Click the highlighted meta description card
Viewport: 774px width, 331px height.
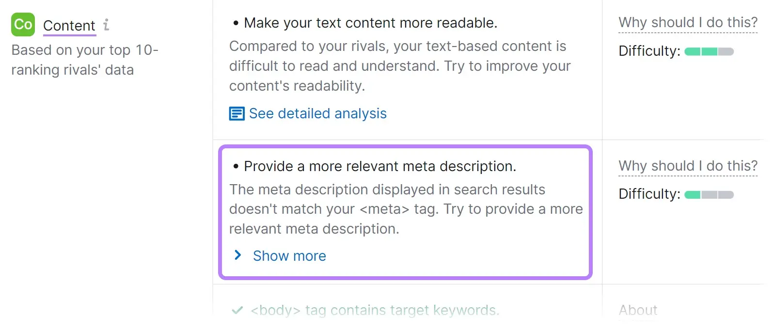[x=405, y=211]
